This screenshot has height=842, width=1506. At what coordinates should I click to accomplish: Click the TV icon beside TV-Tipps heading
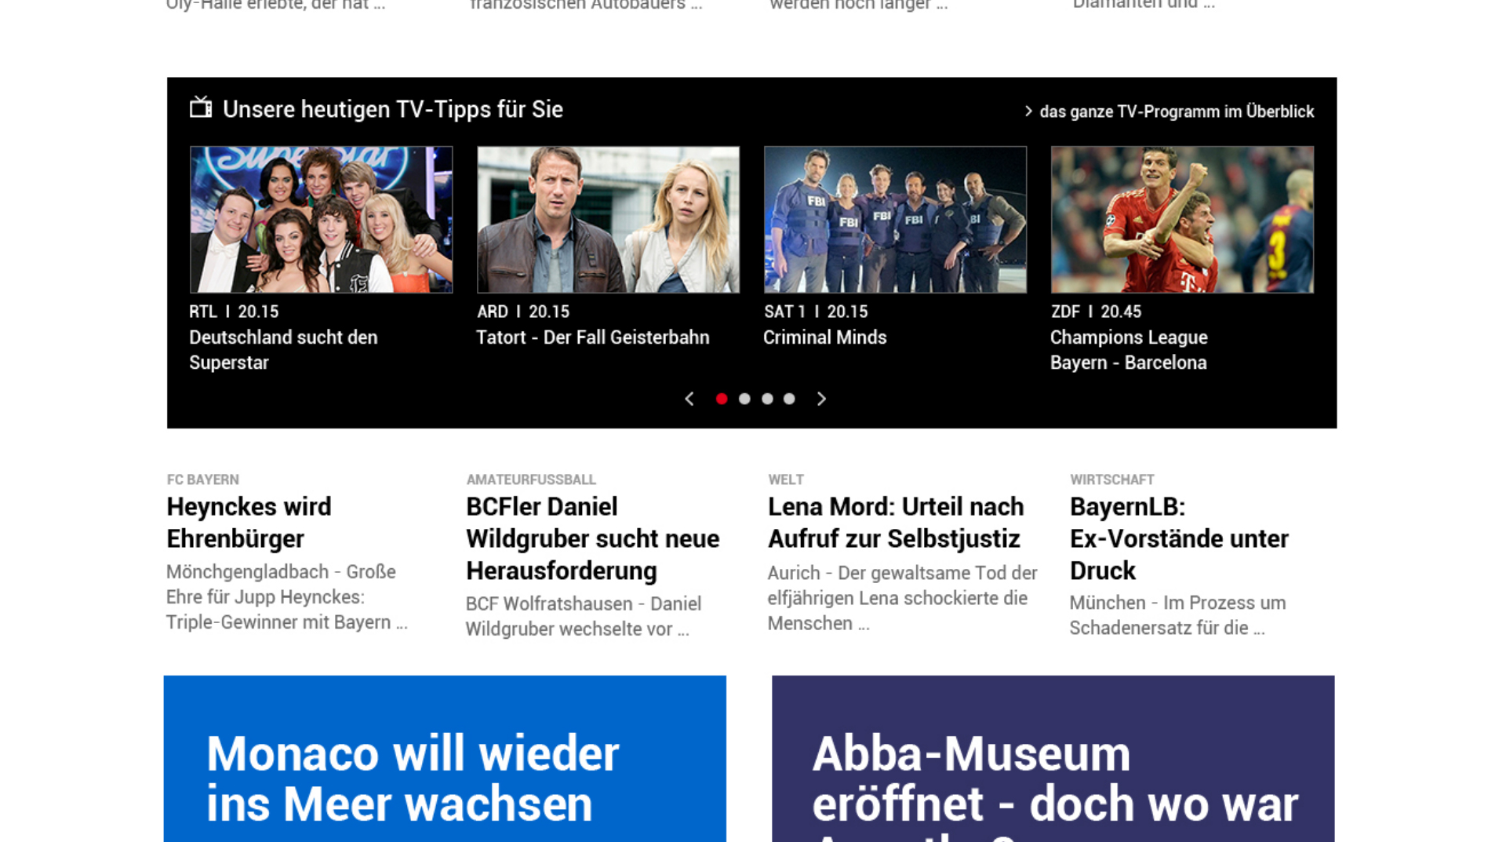[x=201, y=108]
